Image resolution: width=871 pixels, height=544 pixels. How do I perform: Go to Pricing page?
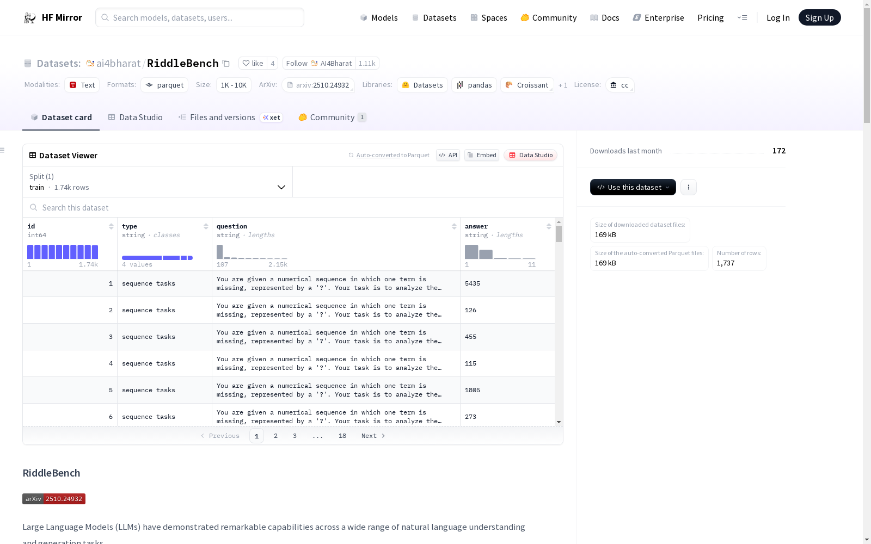(x=710, y=17)
